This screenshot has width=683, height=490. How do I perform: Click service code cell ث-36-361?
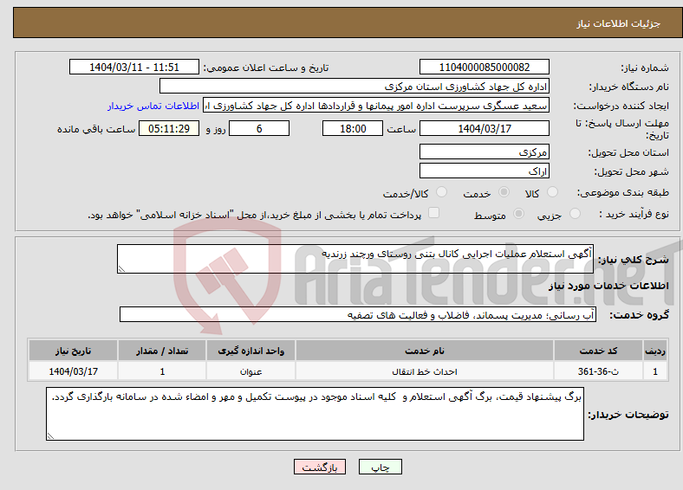pyautogui.click(x=598, y=371)
